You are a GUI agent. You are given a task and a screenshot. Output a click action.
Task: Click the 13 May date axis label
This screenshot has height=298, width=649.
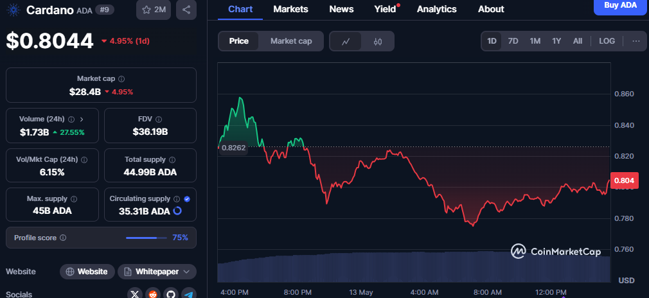click(x=360, y=292)
